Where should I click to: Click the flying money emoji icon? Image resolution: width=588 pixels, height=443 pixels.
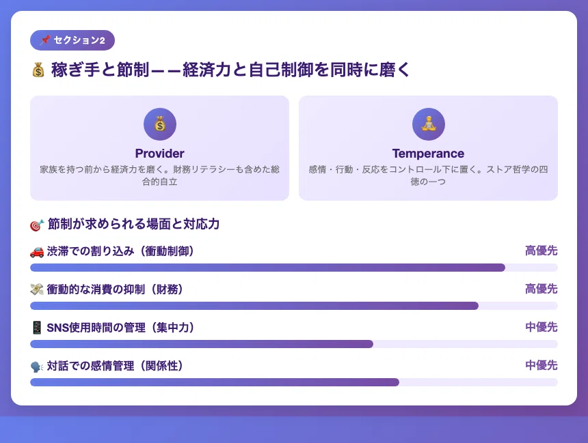click(x=37, y=289)
